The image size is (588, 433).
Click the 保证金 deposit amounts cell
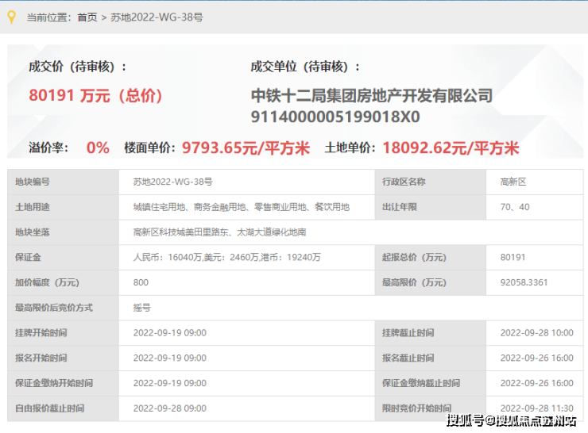click(x=226, y=258)
